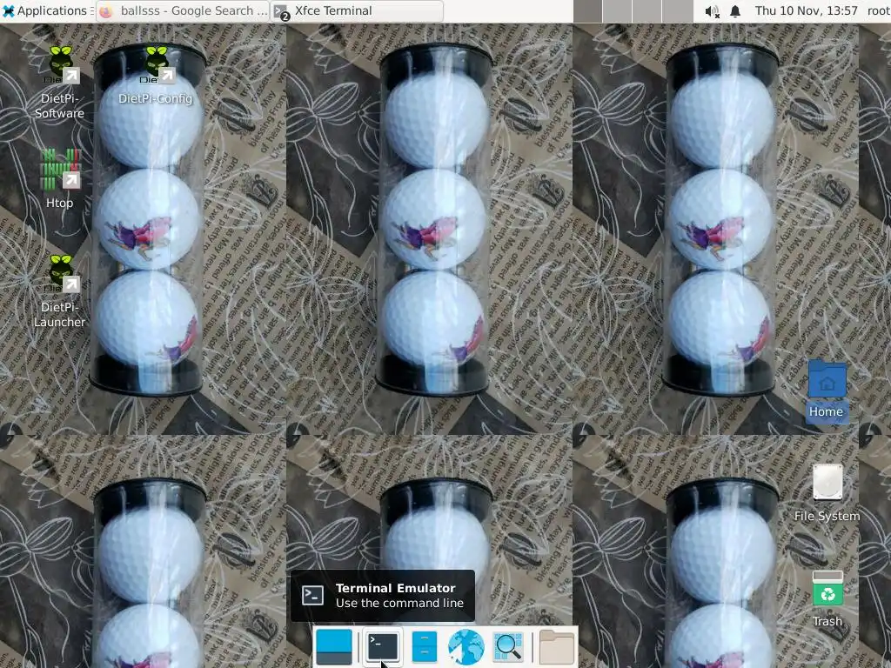Open the folder icon in the dock

(556, 647)
